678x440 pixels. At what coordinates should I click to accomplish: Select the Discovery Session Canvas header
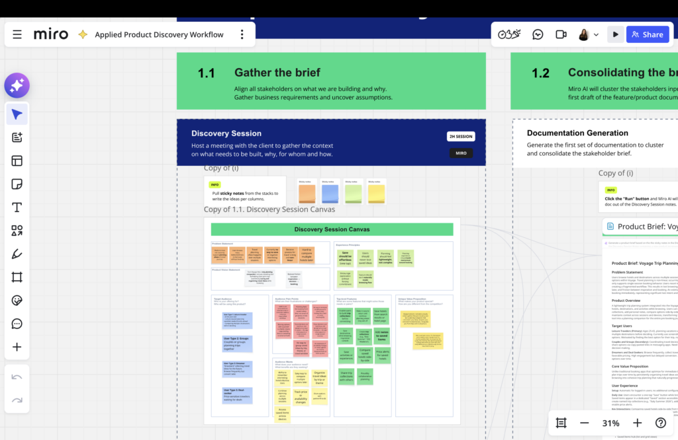(x=332, y=229)
